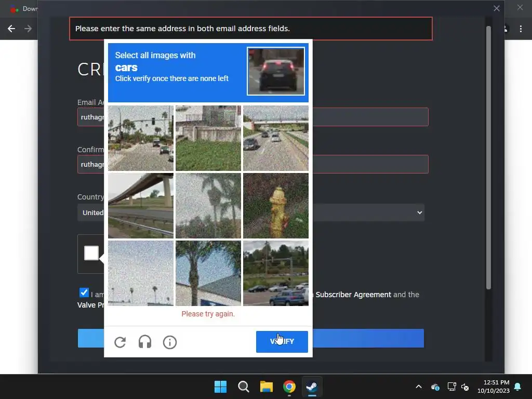Screen dimensions: 532x399
Task: Switch to Chrome in the taskbar
Action: [289, 387]
